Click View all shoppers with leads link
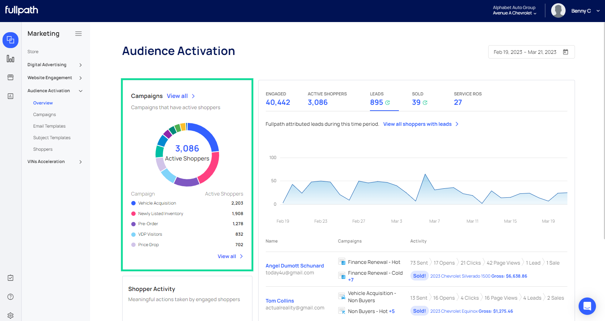Screen dimensions: 605x321 [417, 124]
